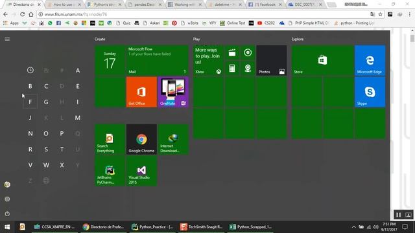Switch to Python_Scrapped Excel taskbar item
The width and height of the screenshot is (415, 233).
tap(250, 227)
